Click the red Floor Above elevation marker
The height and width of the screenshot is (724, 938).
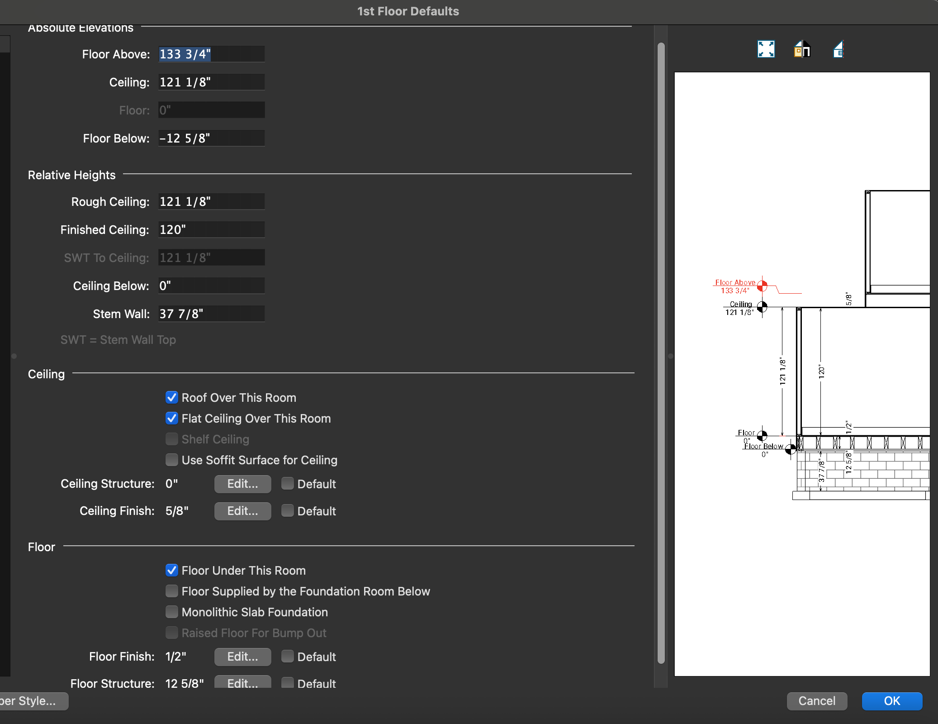click(x=762, y=286)
